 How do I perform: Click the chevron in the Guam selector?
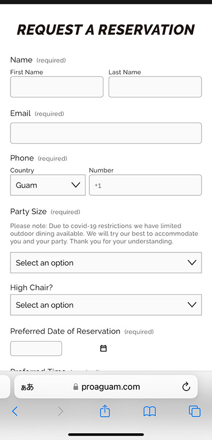pyautogui.click(x=76, y=185)
